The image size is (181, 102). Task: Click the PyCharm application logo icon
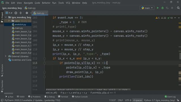(x=3, y=3)
